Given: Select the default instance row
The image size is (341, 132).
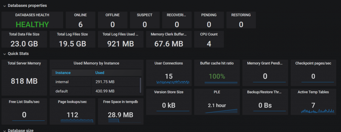Looking at the screenshot, I should point(96,91).
